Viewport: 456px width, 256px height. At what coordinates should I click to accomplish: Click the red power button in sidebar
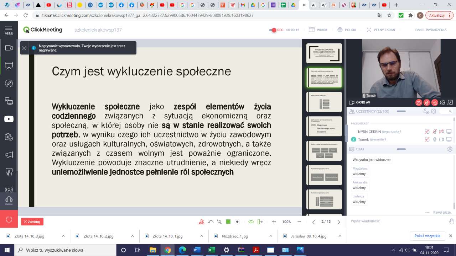point(9,219)
